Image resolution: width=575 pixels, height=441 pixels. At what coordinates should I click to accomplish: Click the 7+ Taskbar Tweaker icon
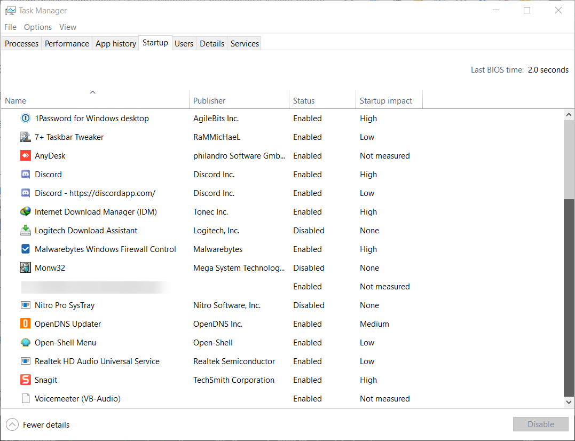pos(25,137)
